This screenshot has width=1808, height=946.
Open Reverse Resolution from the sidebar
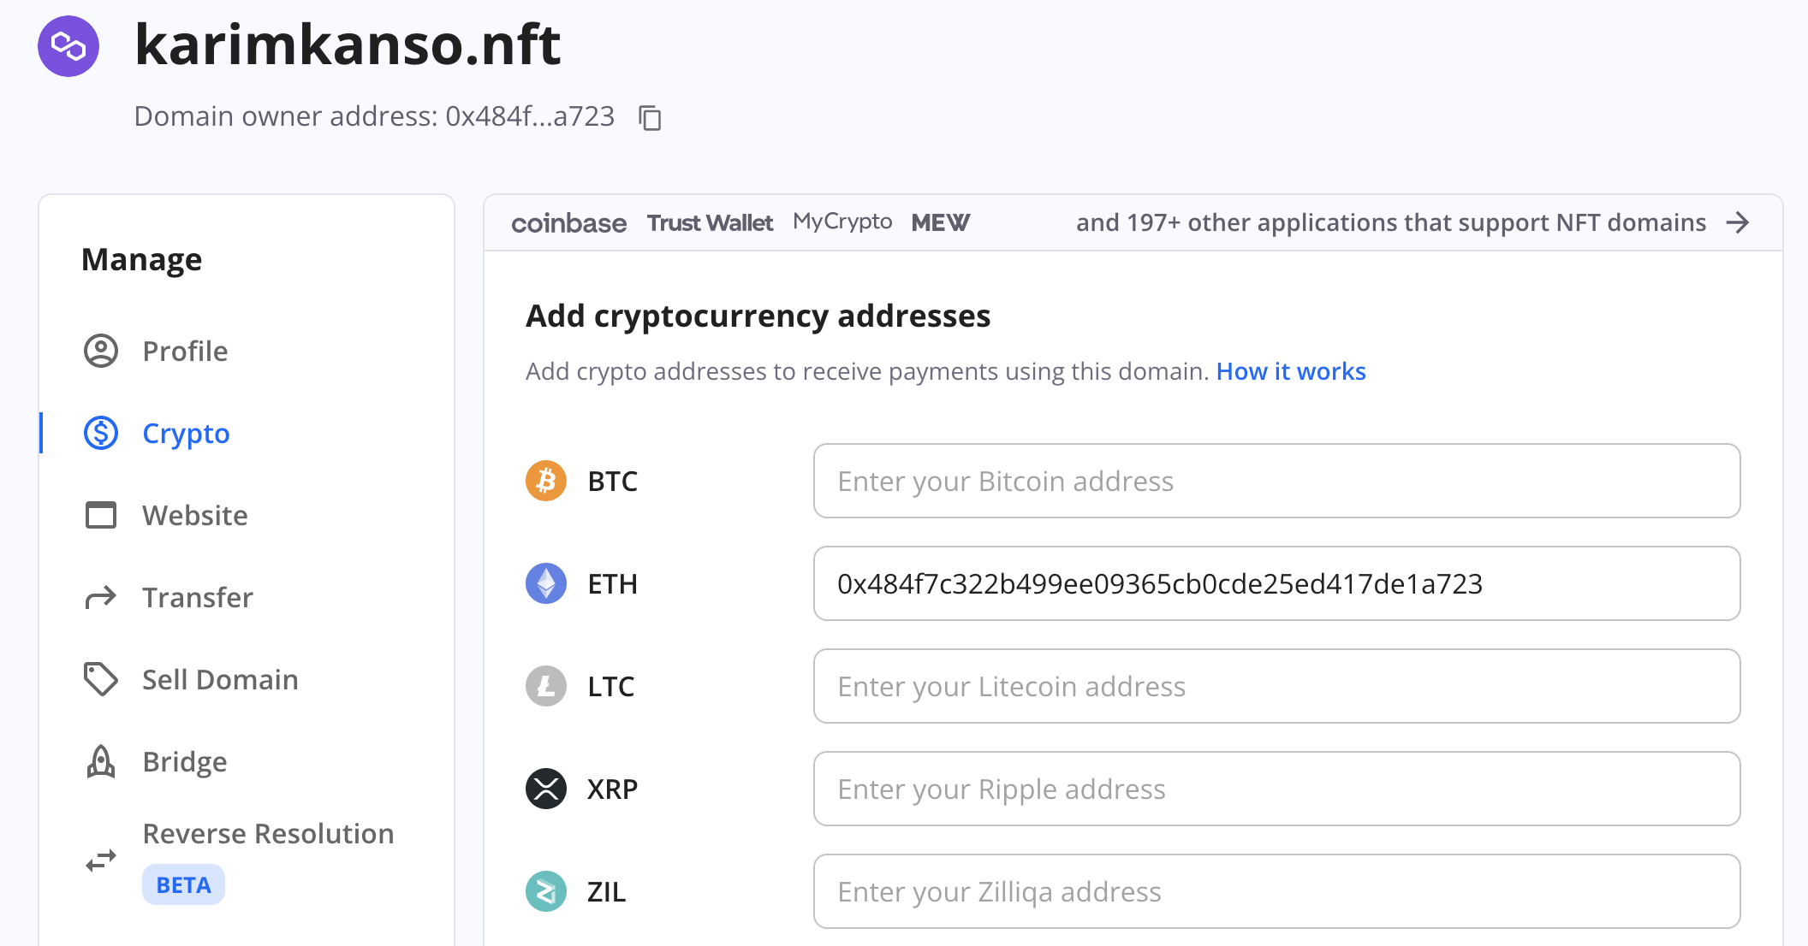pyautogui.click(x=267, y=833)
